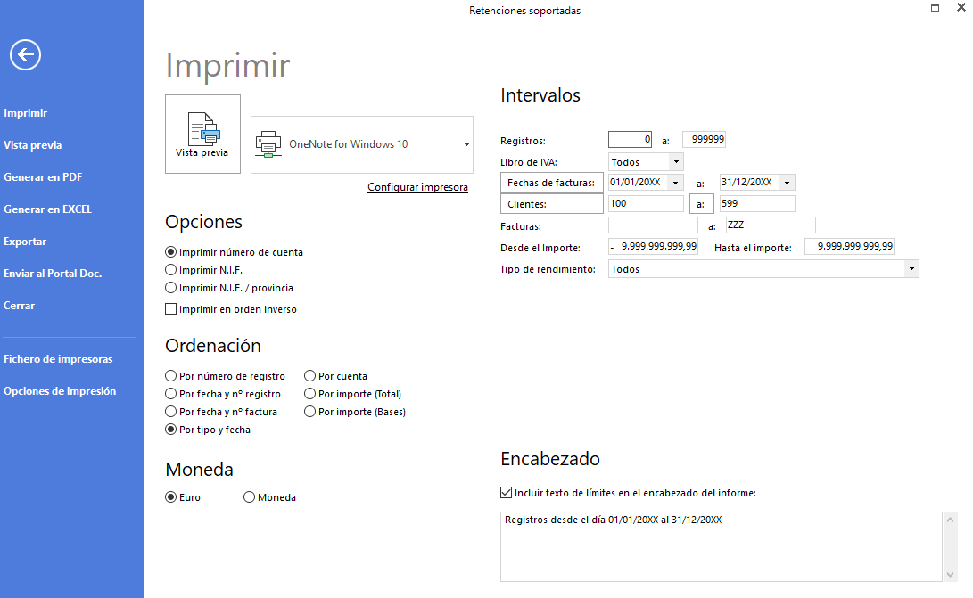Open the printer selection dropdown arrow
The height and width of the screenshot is (598, 973).
click(466, 144)
